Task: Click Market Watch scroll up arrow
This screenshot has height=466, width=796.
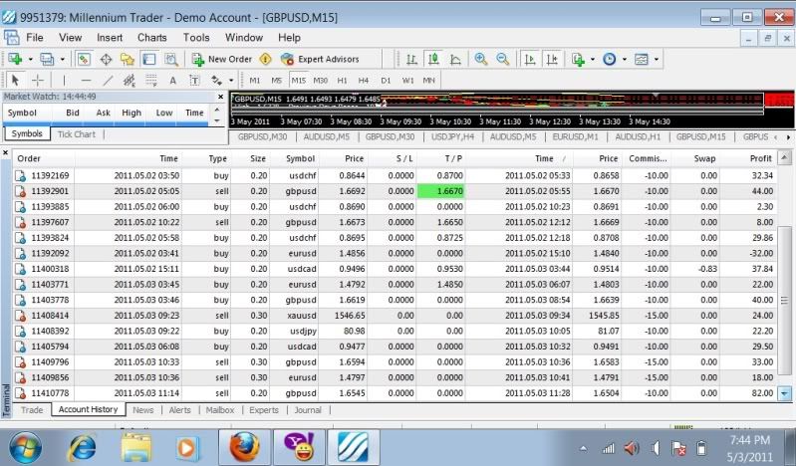Action: click(218, 109)
